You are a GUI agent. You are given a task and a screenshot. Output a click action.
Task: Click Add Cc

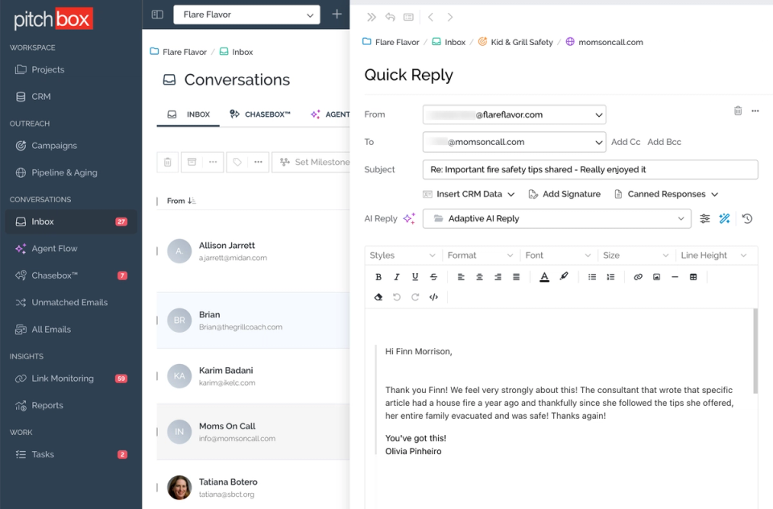pos(626,142)
